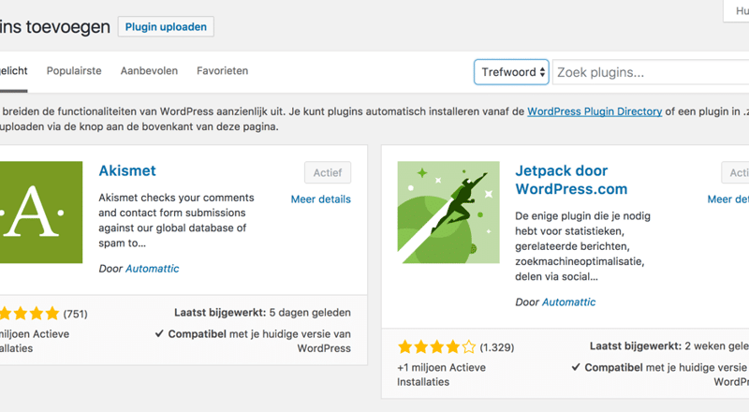The height and width of the screenshot is (412, 749).
Task: Open the WordPress Plugin Directory link
Action: [x=595, y=111]
